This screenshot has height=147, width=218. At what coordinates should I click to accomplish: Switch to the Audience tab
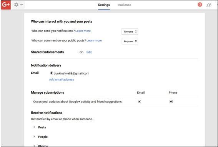(125, 5)
